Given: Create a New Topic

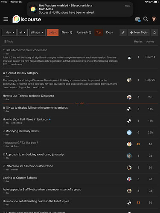Looking at the screenshot, I should point(139,32).
